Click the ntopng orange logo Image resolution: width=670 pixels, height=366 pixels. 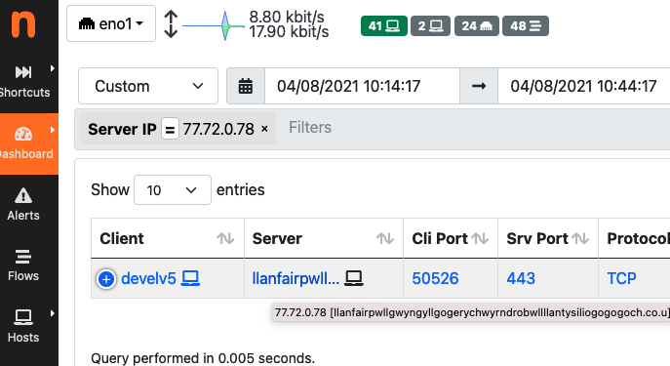click(23, 24)
